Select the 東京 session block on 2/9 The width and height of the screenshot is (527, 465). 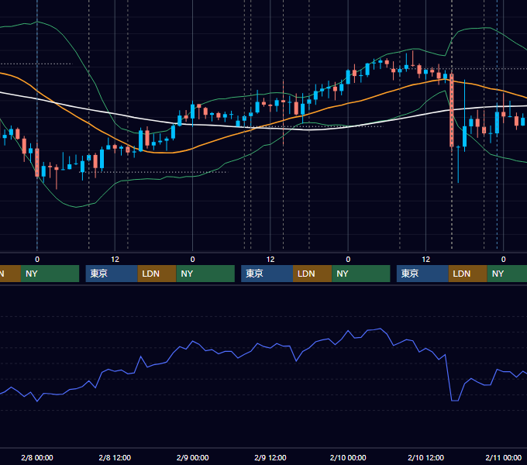(267, 274)
